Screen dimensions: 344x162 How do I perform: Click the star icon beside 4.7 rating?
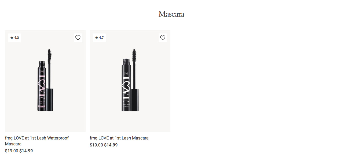tap(97, 38)
